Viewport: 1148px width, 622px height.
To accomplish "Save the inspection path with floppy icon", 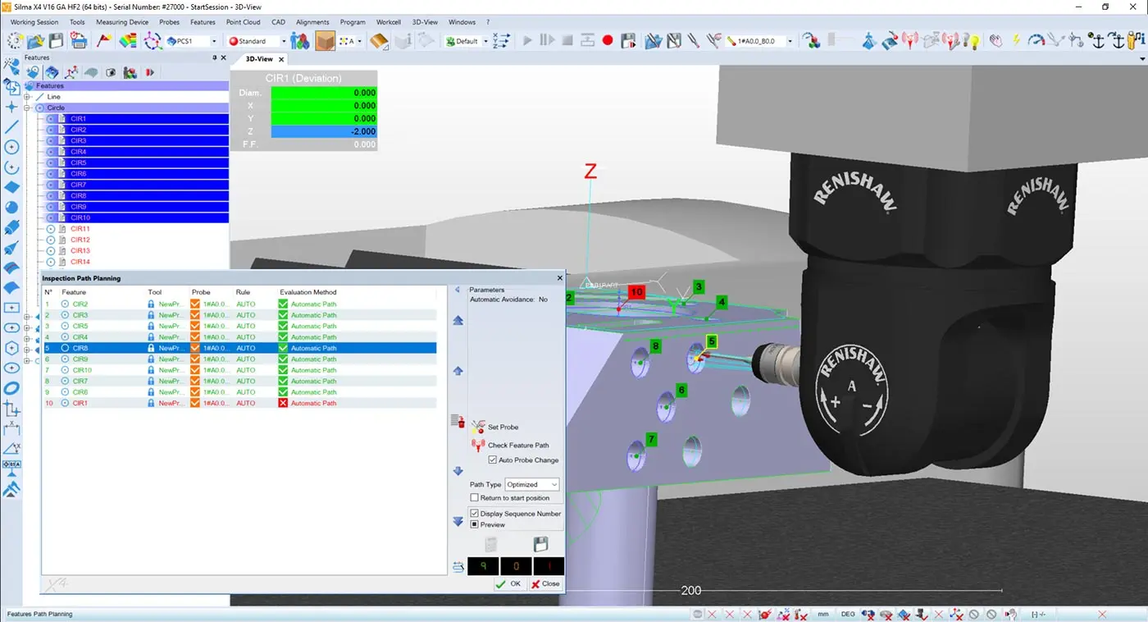I will click(x=540, y=544).
